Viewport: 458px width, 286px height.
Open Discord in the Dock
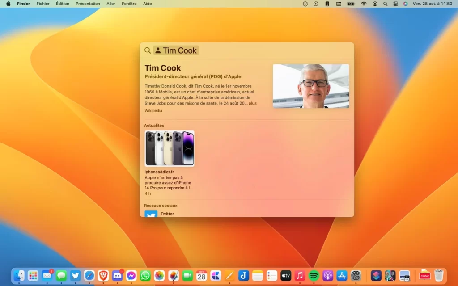(117, 276)
